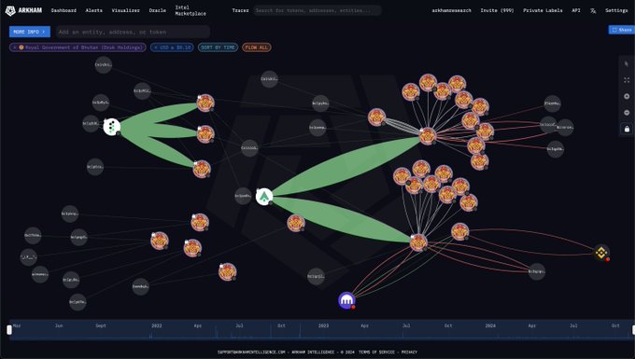The width and height of the screenshot is (635, 359).
Task: Zoom out with the minus icon
Action: (627, 113)
